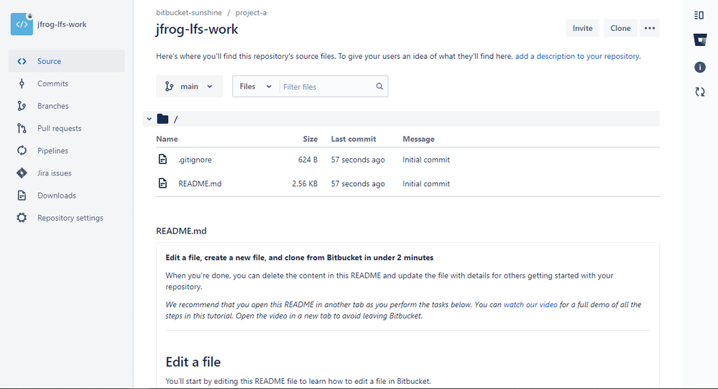The height and width of the screenshot is (389, 718).
Task: Click the Commits sidebar icon
Action: point(22,83)
